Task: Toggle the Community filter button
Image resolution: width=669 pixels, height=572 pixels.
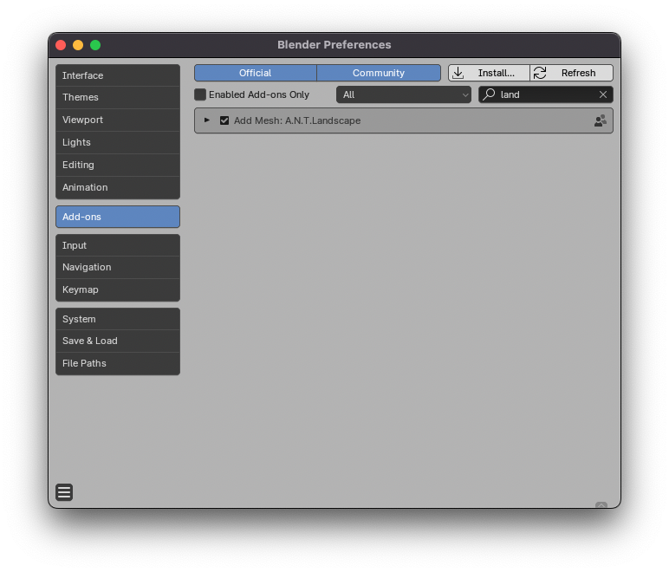Action: point(379,73)
